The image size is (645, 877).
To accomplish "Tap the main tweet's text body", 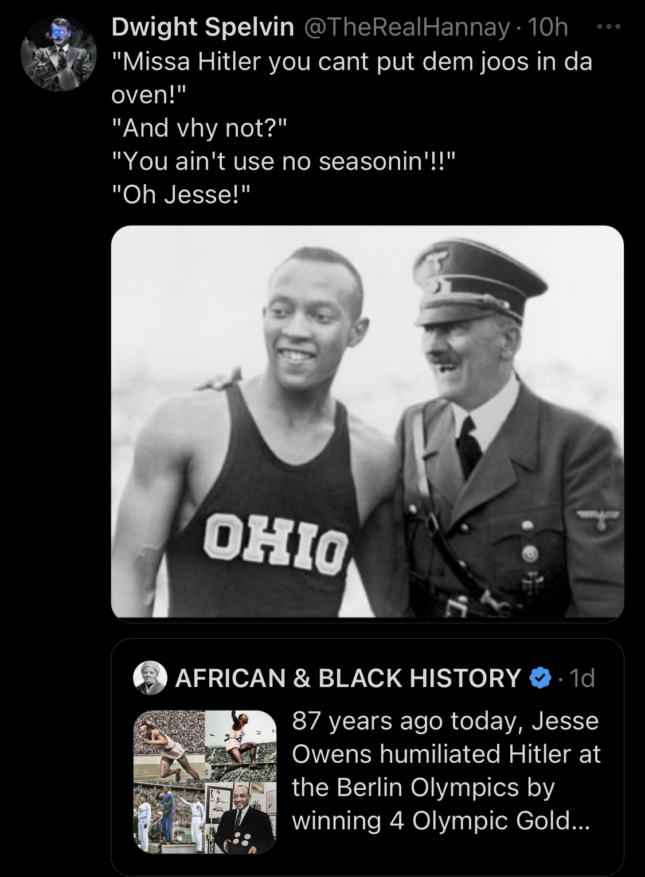I will pos(351,127).
